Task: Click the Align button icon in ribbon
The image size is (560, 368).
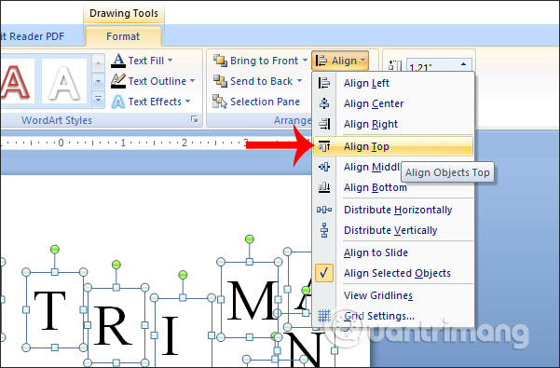Action: [321, 61]
